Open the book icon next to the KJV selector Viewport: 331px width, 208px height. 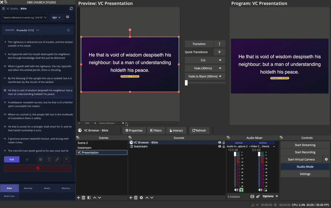click(67, 17)
